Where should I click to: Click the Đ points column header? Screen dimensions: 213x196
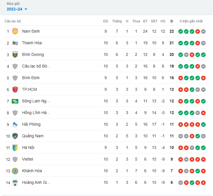tap(172, 21)
